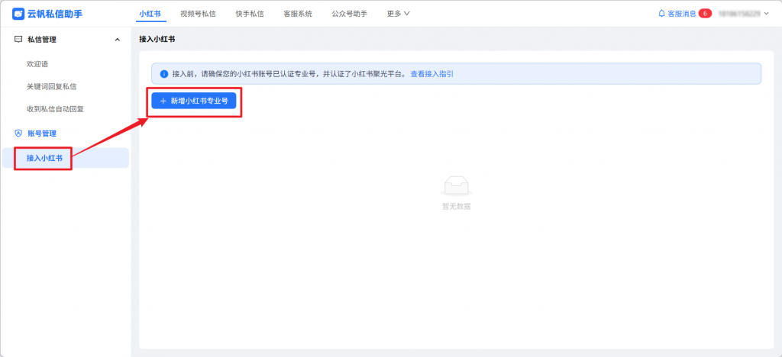Go to the 公众号助手 tab
Image resolution: width=782 pixels, height=357 pixels.
(349, 14)
